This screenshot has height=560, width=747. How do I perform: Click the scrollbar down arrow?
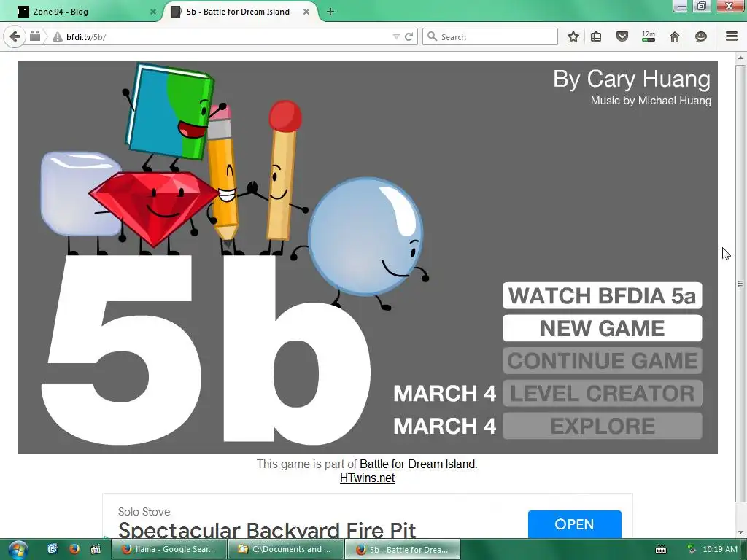(740, 532)
